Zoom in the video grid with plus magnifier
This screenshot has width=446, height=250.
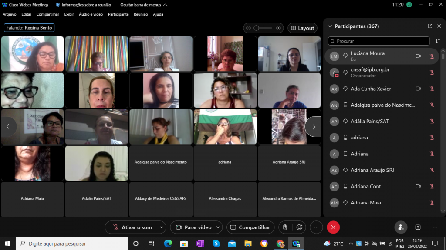(279, 28)
